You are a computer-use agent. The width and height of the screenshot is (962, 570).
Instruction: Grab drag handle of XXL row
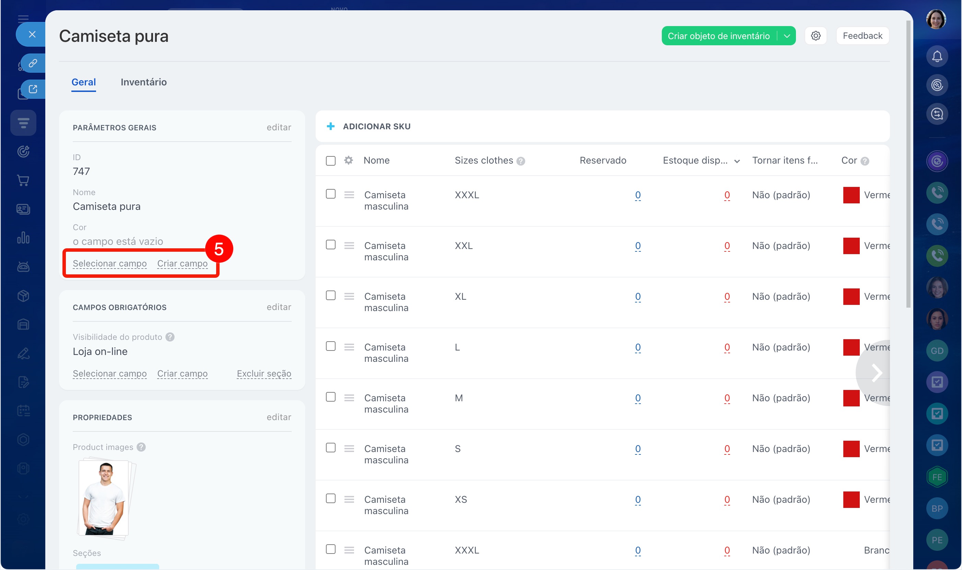point(349,246)
